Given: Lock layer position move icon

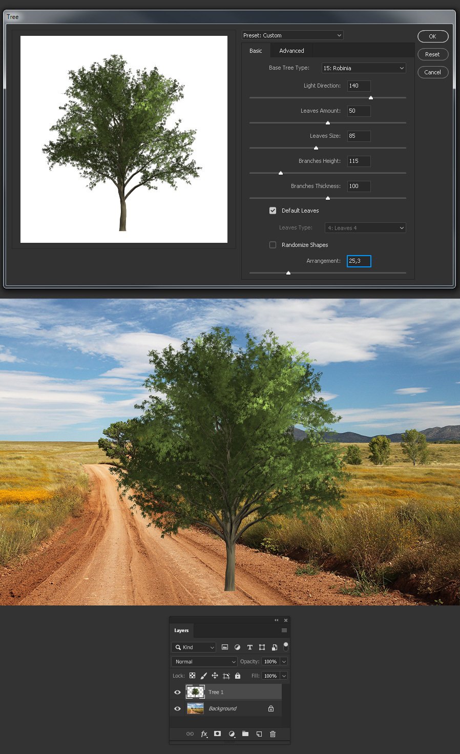Looking at the screenshot, I should pyautogui.click(x=215, y=676).
